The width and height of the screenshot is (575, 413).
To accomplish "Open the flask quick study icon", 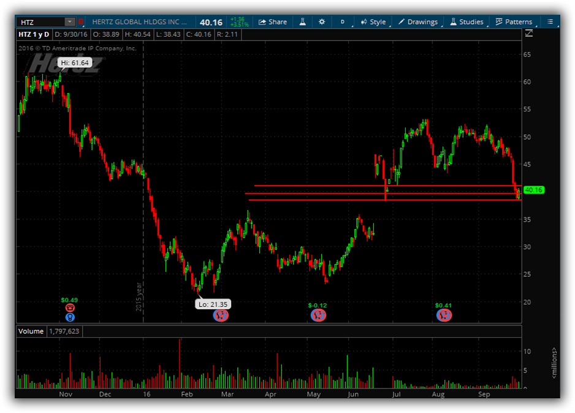I will click(x=303, y=22).
